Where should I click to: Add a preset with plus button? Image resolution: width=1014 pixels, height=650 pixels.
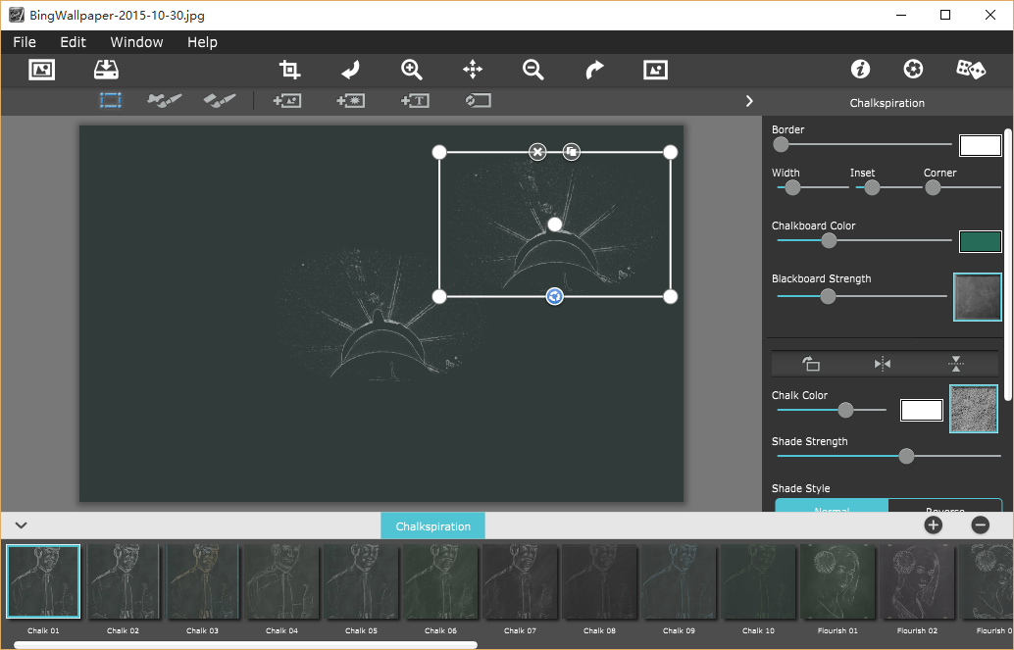[x=933, y=525]
